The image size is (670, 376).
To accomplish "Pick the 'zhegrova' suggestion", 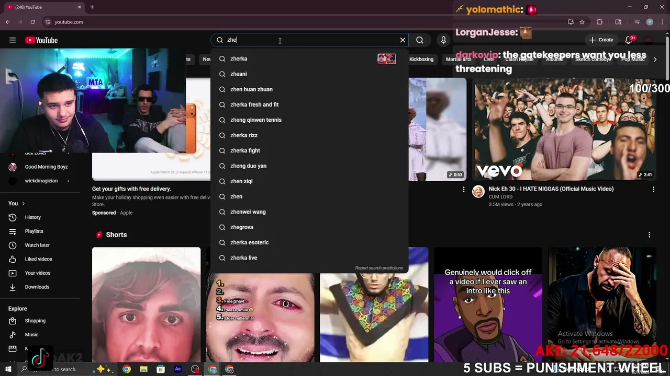I will click(309, 227).
